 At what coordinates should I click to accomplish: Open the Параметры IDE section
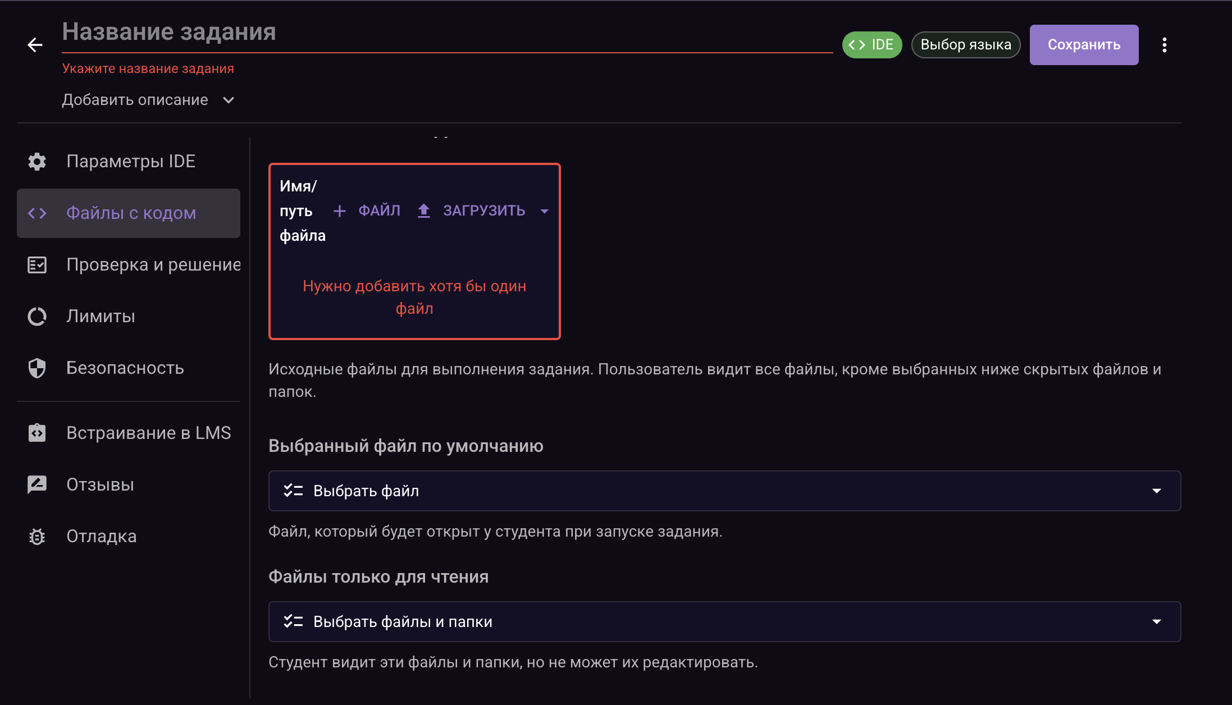129,162
